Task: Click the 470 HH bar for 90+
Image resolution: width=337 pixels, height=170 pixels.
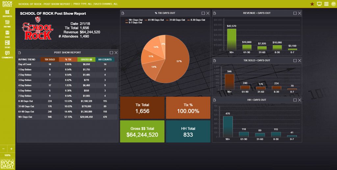Action: [228, 127]
